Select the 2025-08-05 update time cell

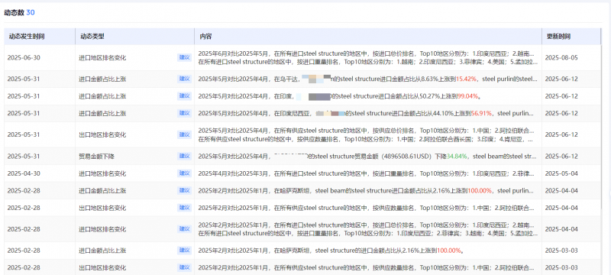click(561, 57)
